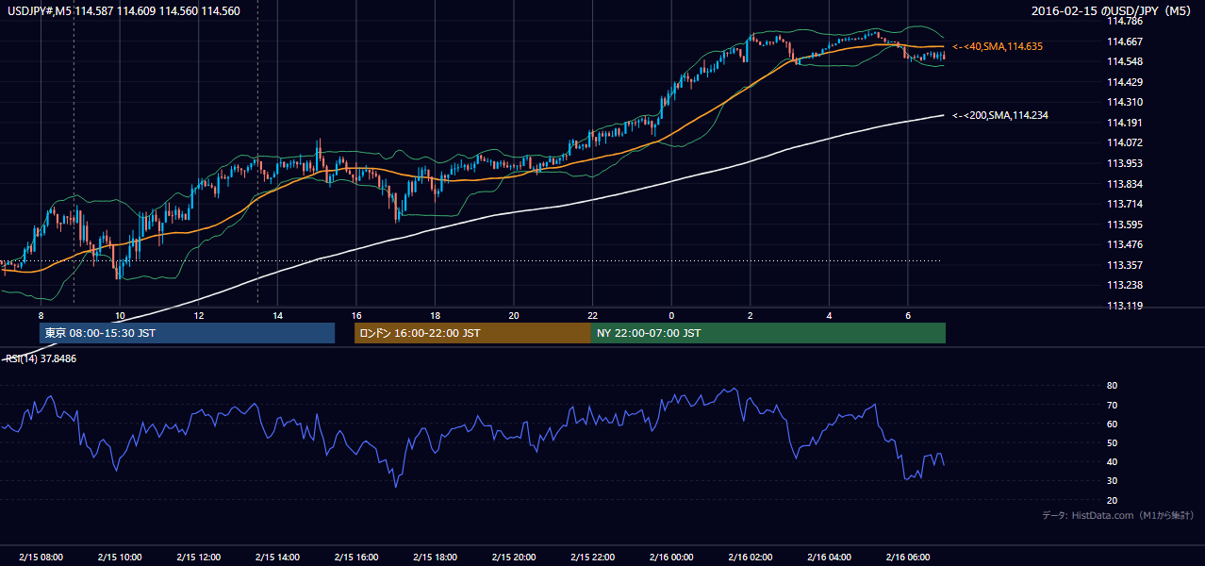This screenshot has height=566, width=1205.
Task: Click hour label 4 under the price chart
Action: click(828, 315)
